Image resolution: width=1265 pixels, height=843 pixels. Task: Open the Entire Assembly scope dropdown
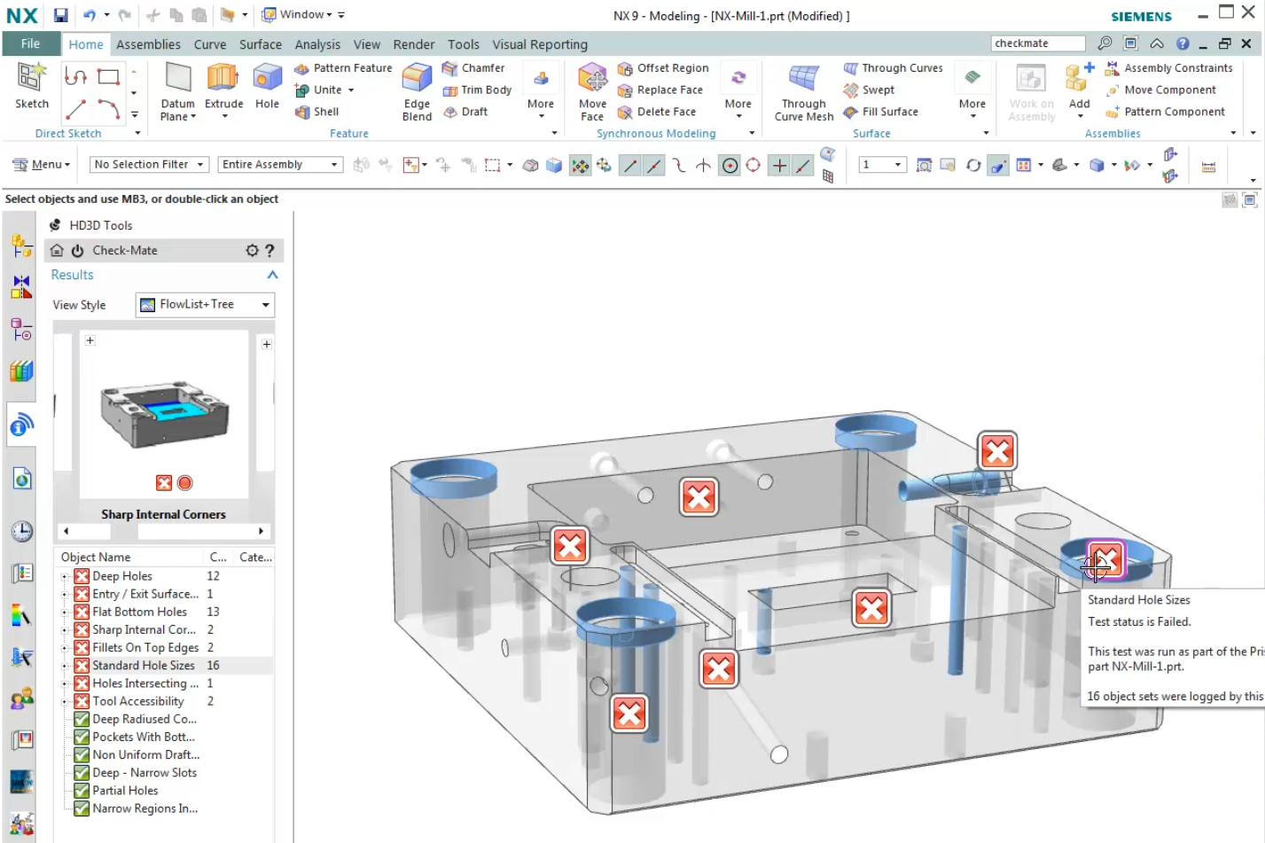[280, 165]
